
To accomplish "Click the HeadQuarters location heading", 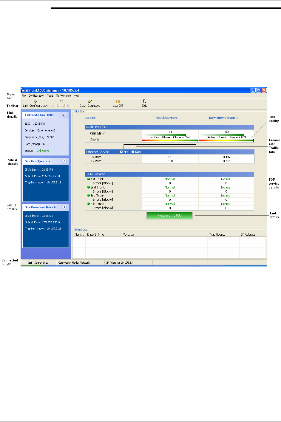I will coord(166,118).
